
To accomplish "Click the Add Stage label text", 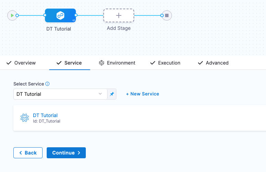I will tap(118, 28).
